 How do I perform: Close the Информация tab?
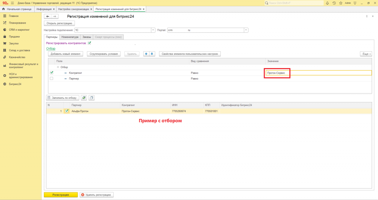click(54, 9)
